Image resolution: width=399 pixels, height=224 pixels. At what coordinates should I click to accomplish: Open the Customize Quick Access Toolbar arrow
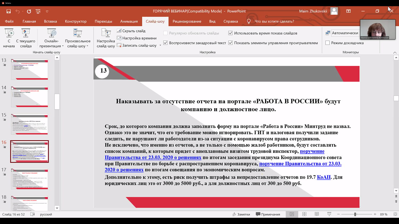(x=47, y=11)
